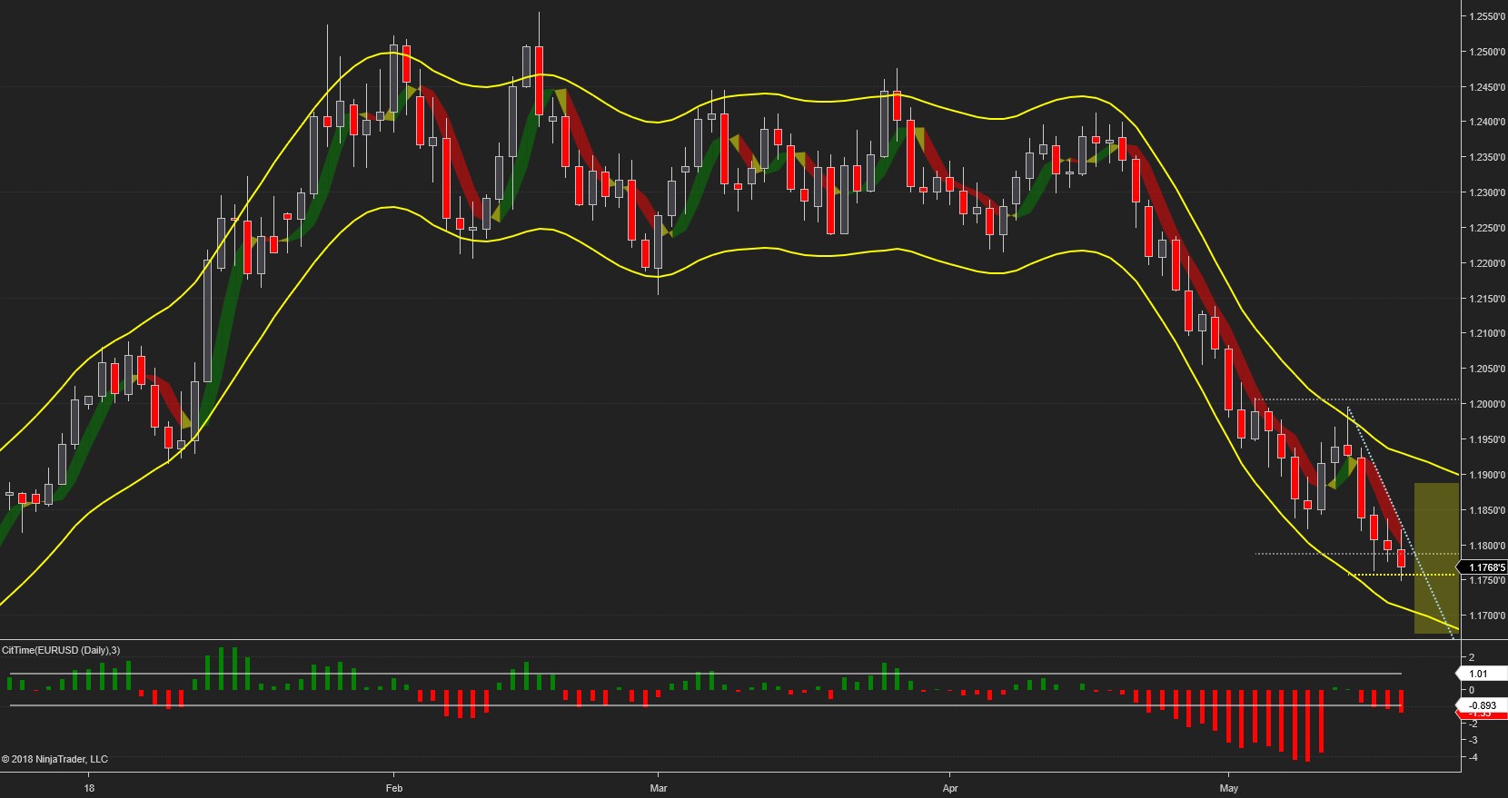Select the 1.1950'0 price level label

coord(1487,439)
